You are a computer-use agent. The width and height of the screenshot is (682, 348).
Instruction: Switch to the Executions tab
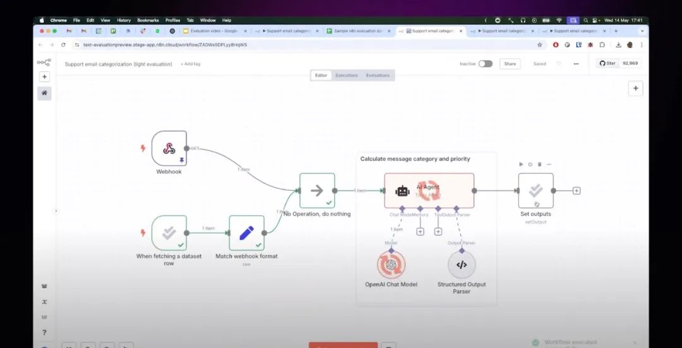click(x=347, y=75)
